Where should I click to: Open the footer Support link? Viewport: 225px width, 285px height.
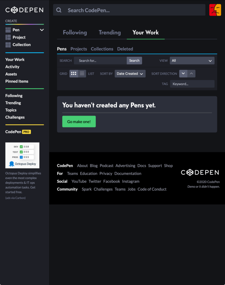155,166
